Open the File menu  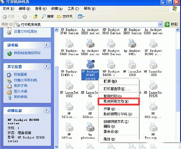coord(8,9)
